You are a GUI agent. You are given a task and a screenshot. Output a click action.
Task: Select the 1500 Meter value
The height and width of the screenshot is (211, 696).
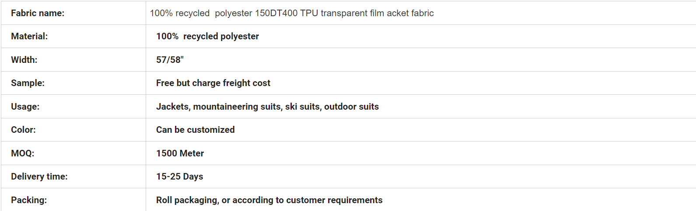pyautogui.click(x=180, y=153)
